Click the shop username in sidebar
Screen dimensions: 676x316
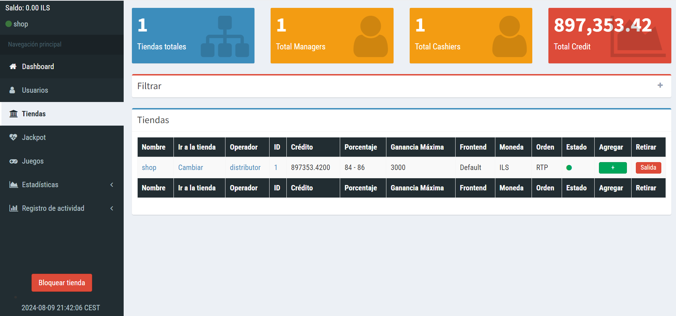(21, 24)
